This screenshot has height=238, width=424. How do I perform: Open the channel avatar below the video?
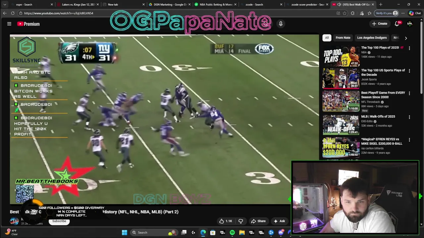(x=14, y=221)
